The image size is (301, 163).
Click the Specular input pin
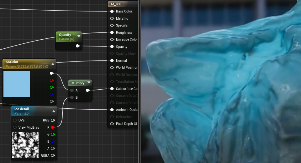112,25
